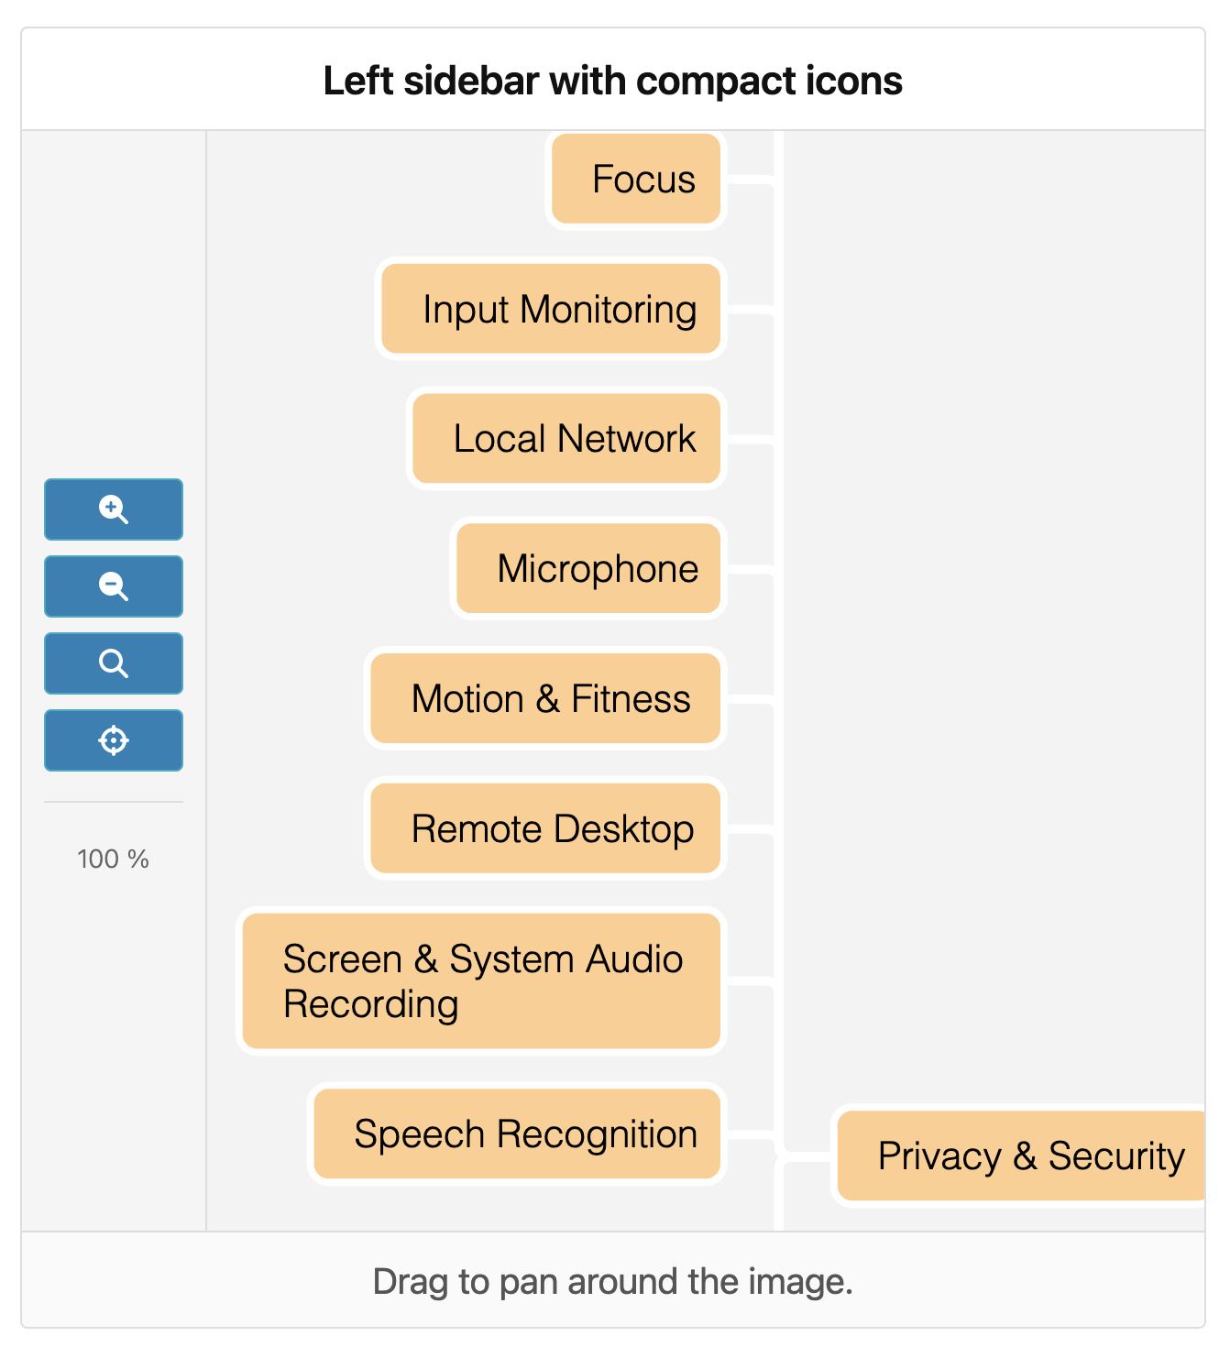
Task: Click the zoom in magnifier button
Action: pyautogui.click(x=114, y=509)
